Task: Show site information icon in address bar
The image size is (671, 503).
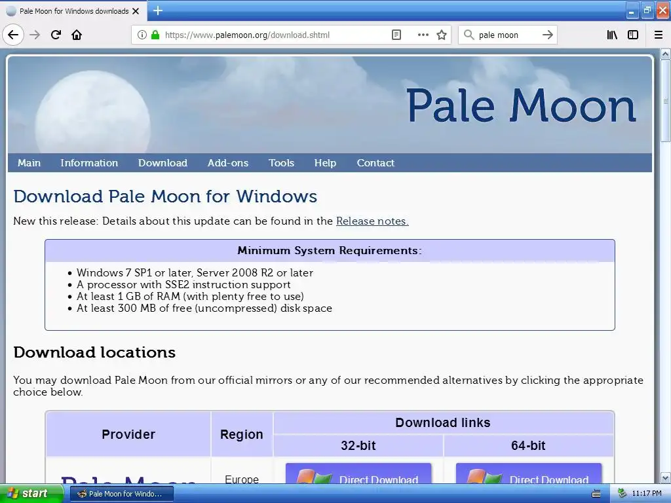Action: coord(142,35)
